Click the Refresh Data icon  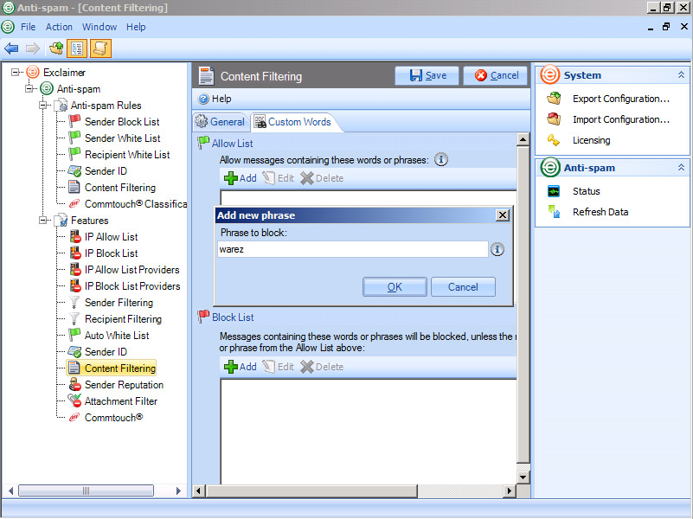[x=554, y=212]
